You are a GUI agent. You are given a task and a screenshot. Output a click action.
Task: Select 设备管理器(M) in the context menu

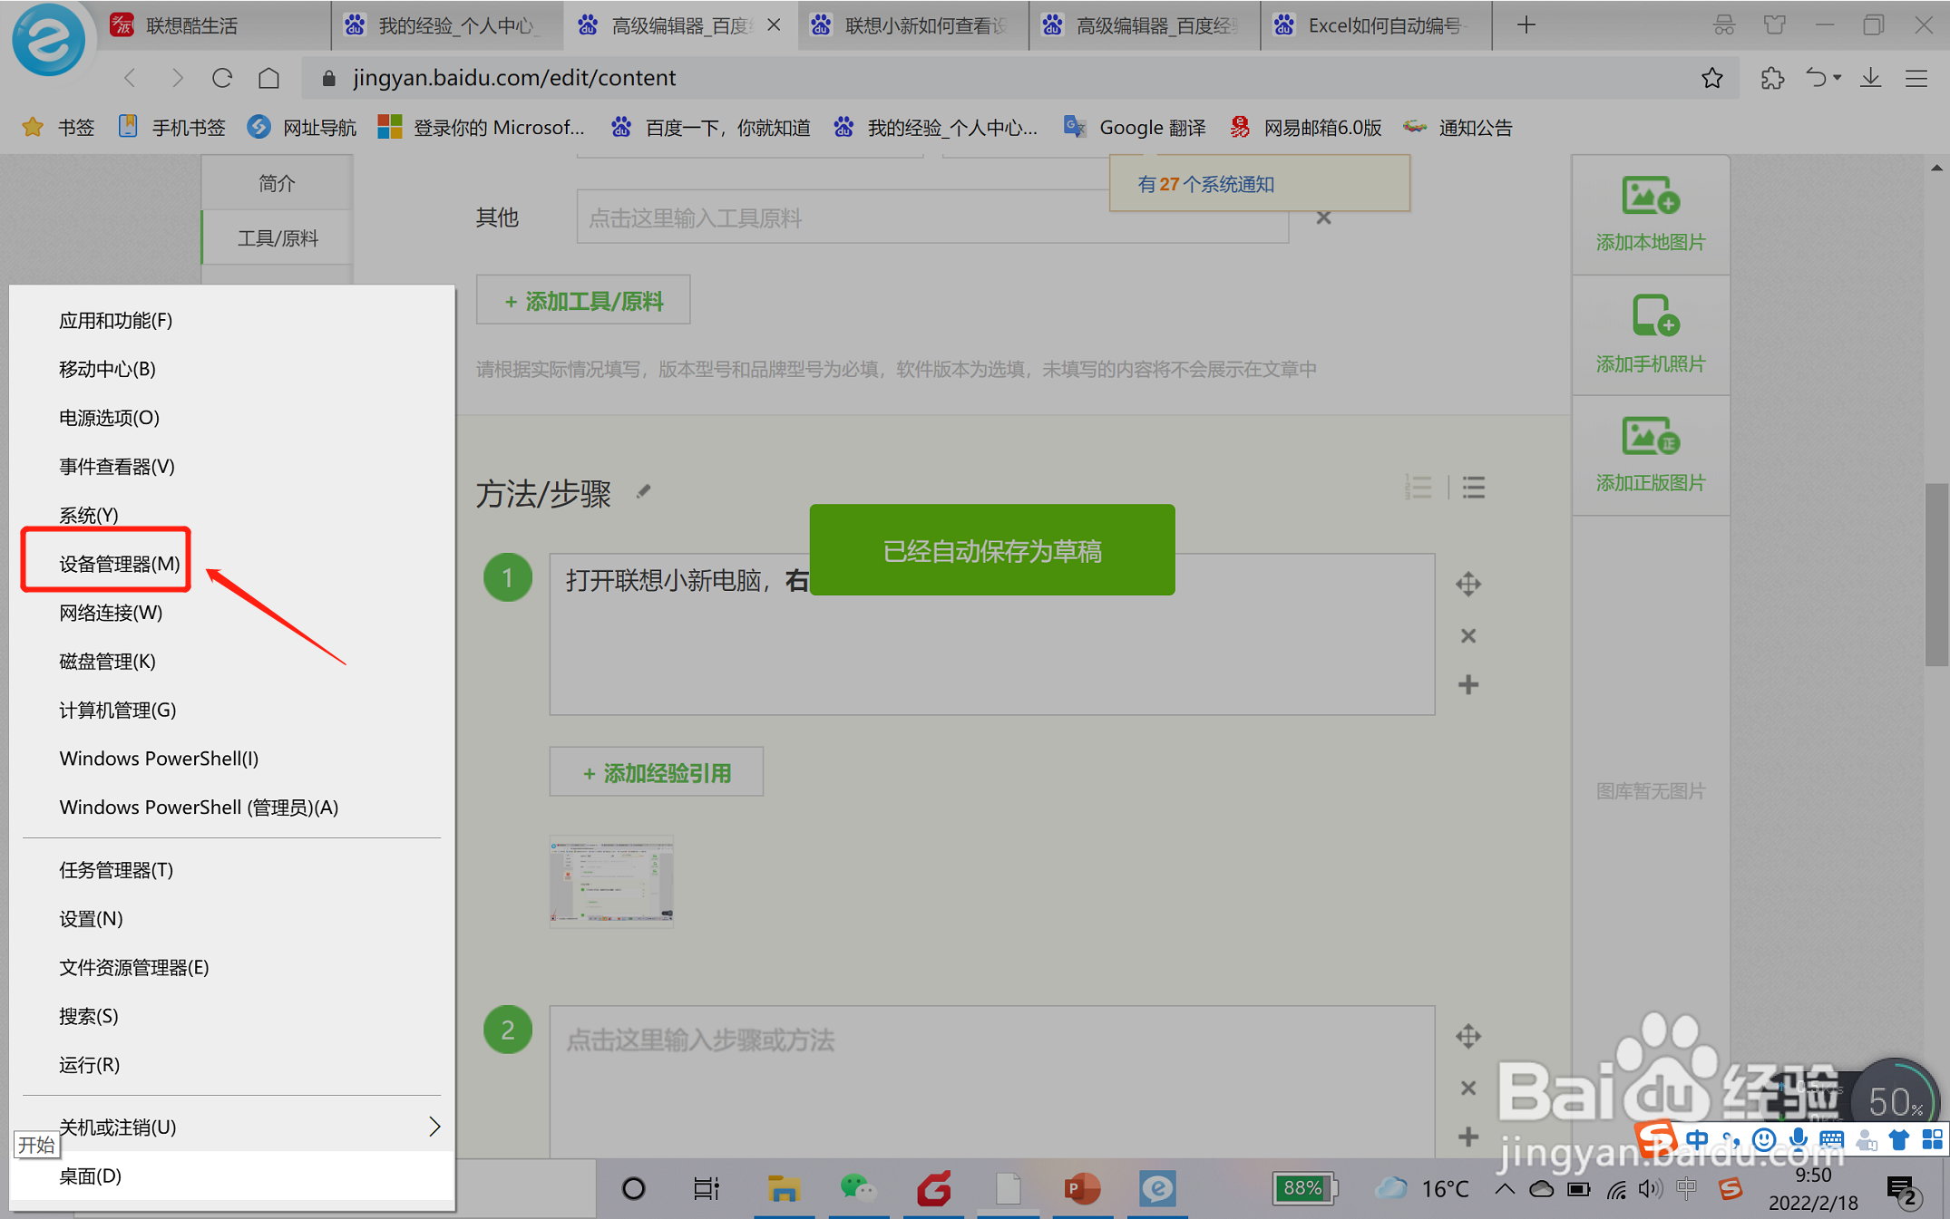(x=119, y=564)
